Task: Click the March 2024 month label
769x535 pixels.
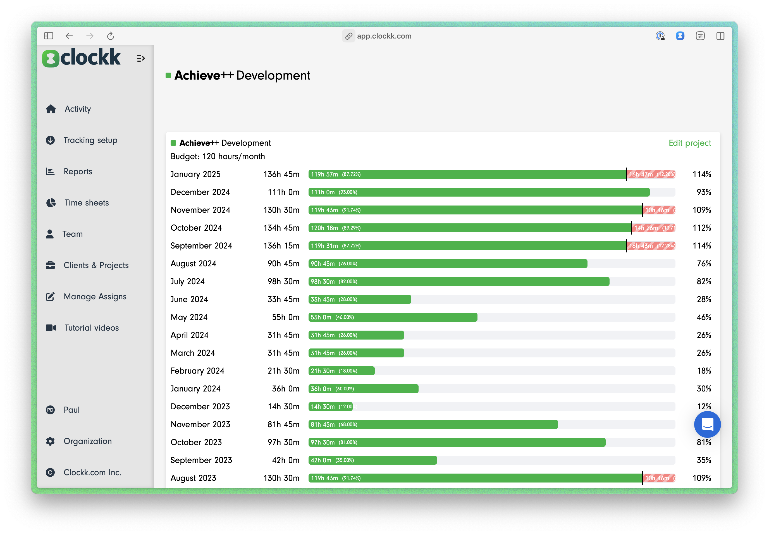Action: point(193,353)
